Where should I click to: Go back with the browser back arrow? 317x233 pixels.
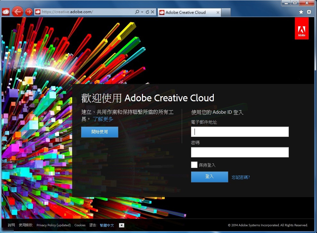[18, 12]
